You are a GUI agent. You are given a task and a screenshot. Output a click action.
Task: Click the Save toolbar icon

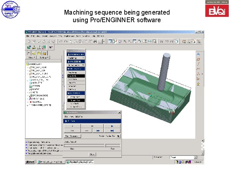click(x=39, y=41)
